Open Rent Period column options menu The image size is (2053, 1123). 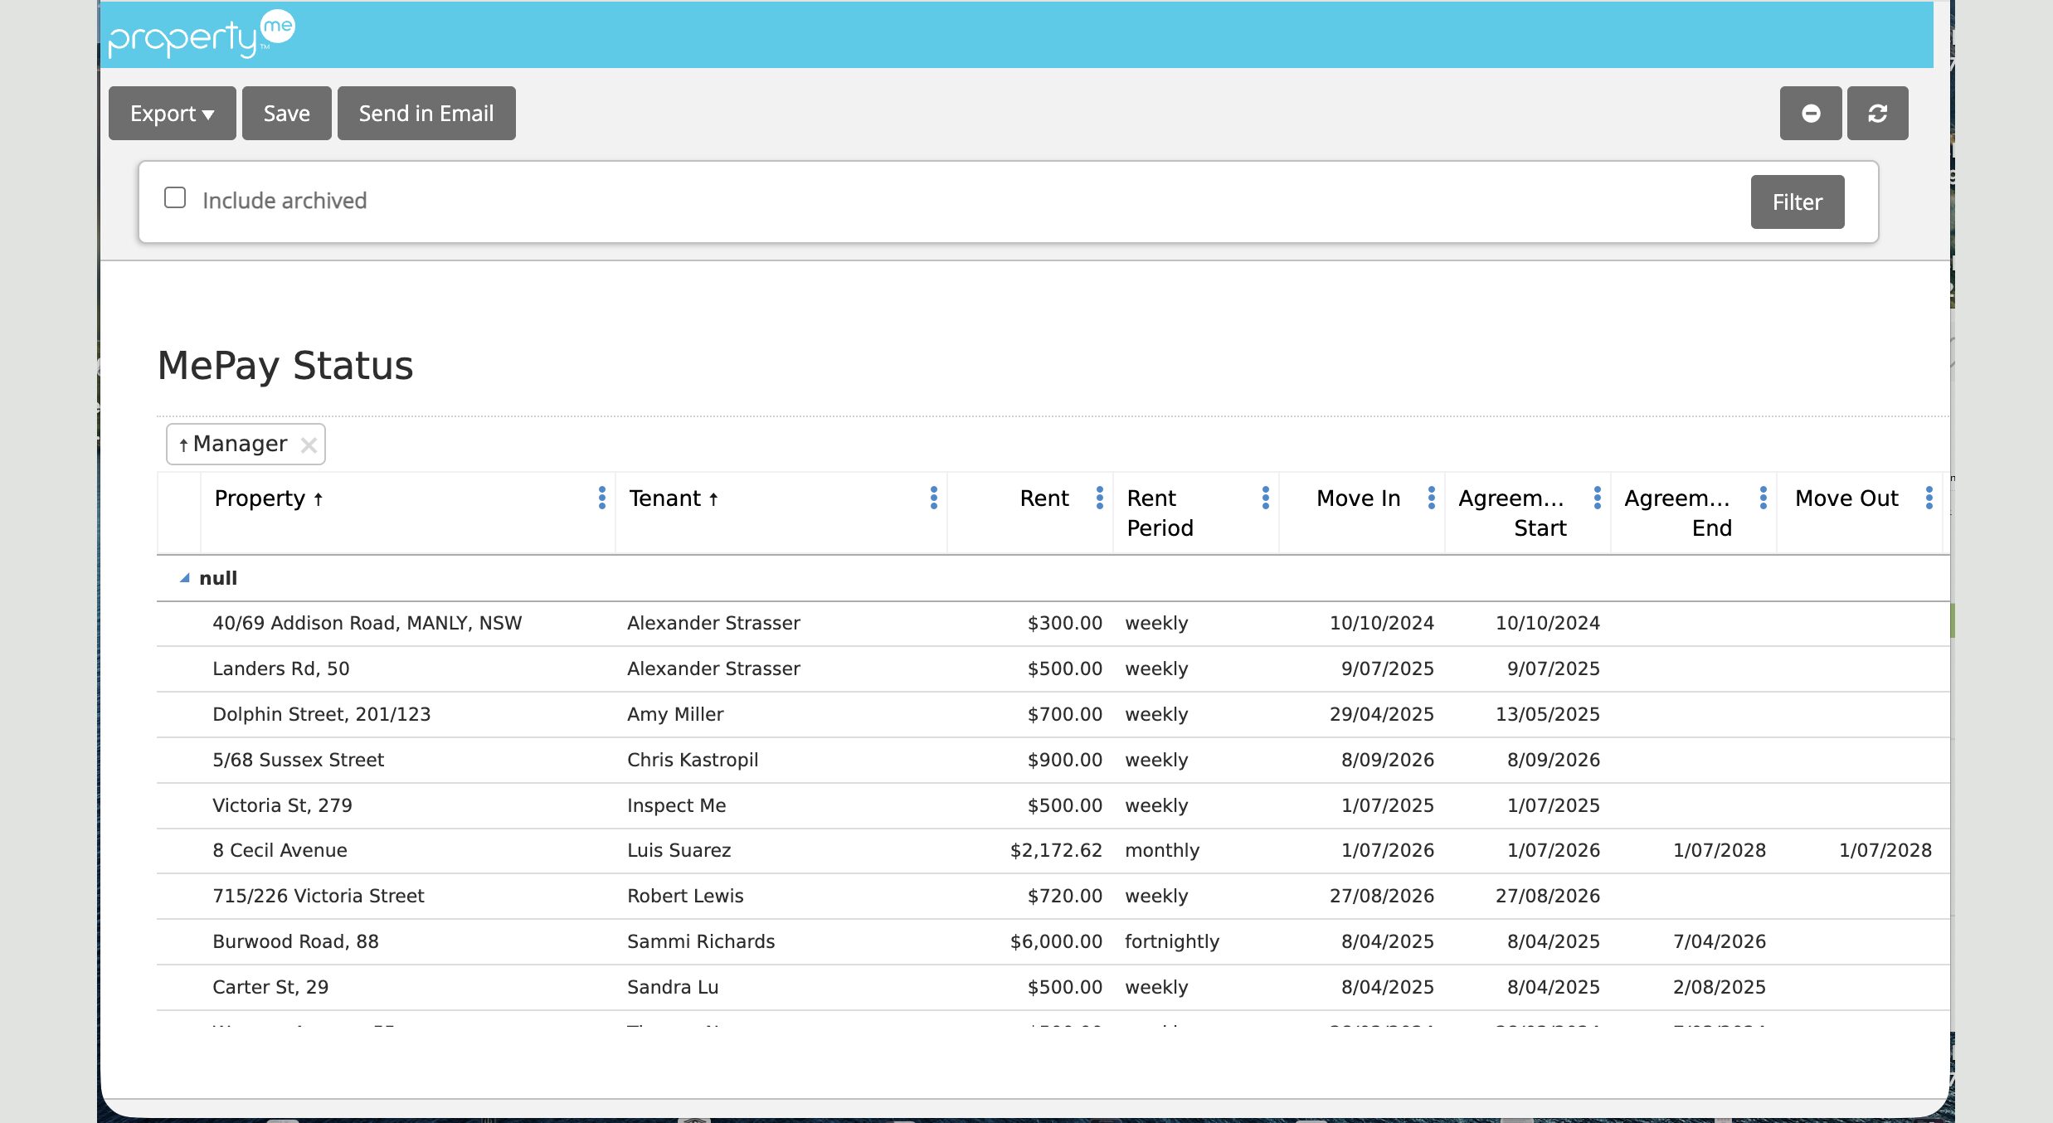1266,498
